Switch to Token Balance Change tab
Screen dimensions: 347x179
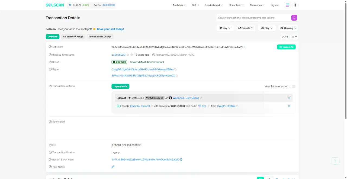coord(100,37)
